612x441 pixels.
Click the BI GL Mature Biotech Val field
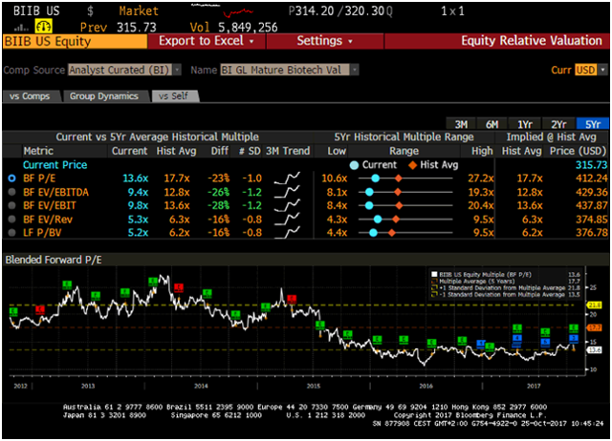point(285,70)
